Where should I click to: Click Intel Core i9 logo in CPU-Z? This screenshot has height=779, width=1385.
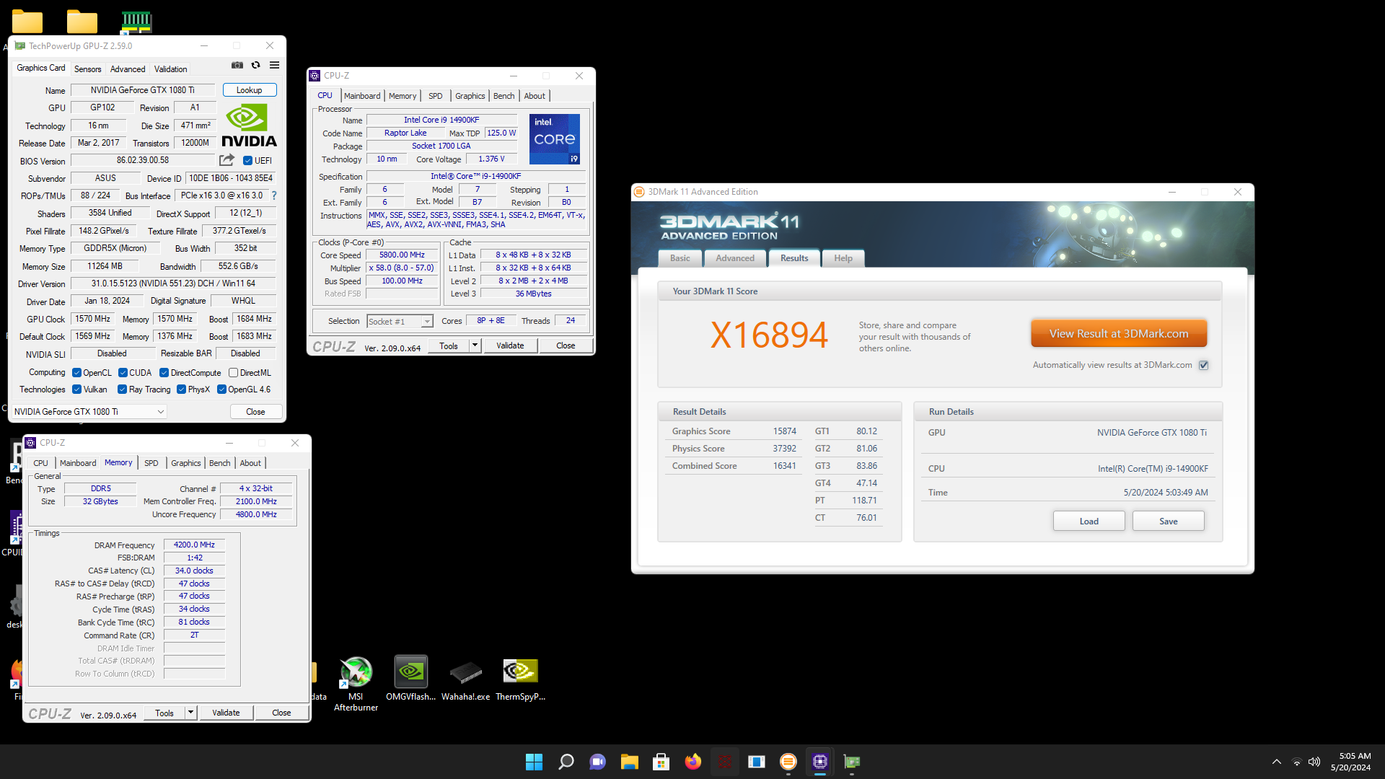coord(554,138)
